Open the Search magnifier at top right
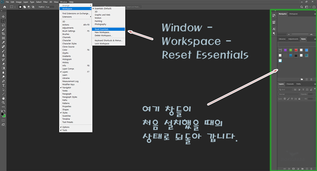The width and height of the screenshot is (317, 171). (301, 7)
